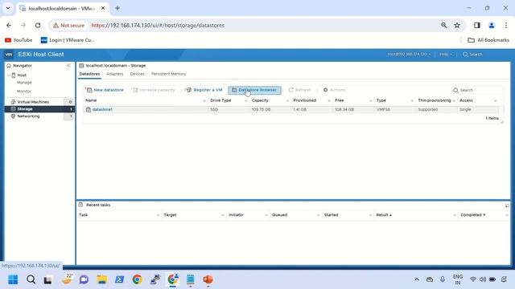Close the localhost.localdomain browser tab
This screenshot has height=289, width=515.
(103, 8)
